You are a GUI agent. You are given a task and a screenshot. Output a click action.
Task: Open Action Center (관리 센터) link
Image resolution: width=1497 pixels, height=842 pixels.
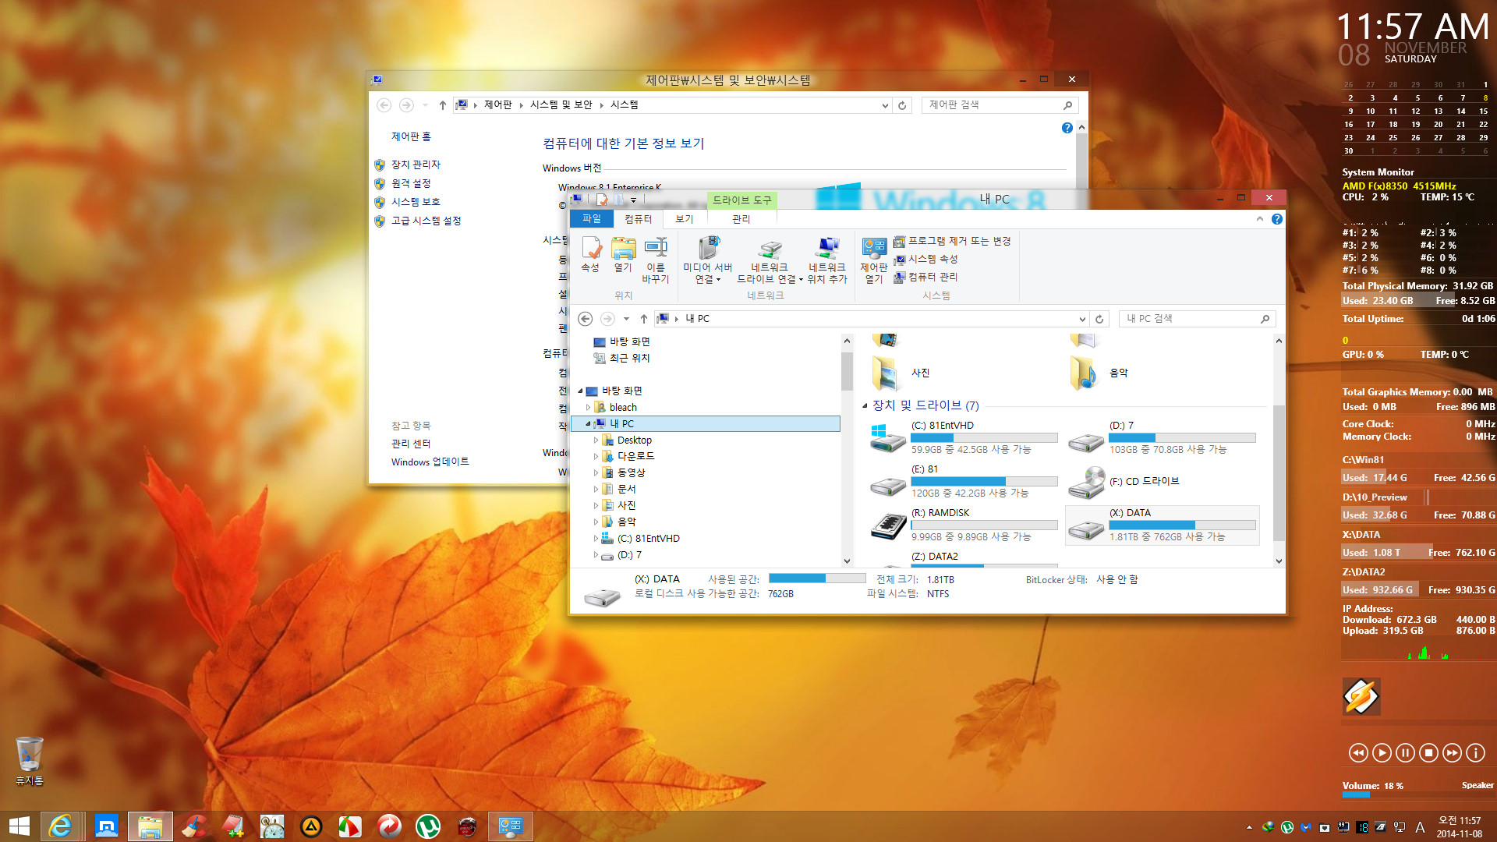point(411,444)
